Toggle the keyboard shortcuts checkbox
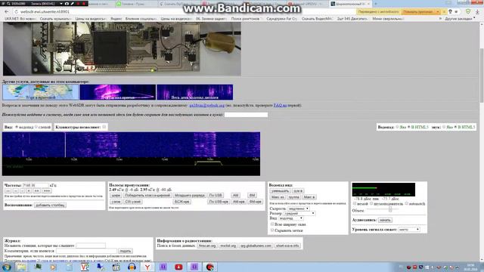The image size is (484, 272). click(104, 127)
